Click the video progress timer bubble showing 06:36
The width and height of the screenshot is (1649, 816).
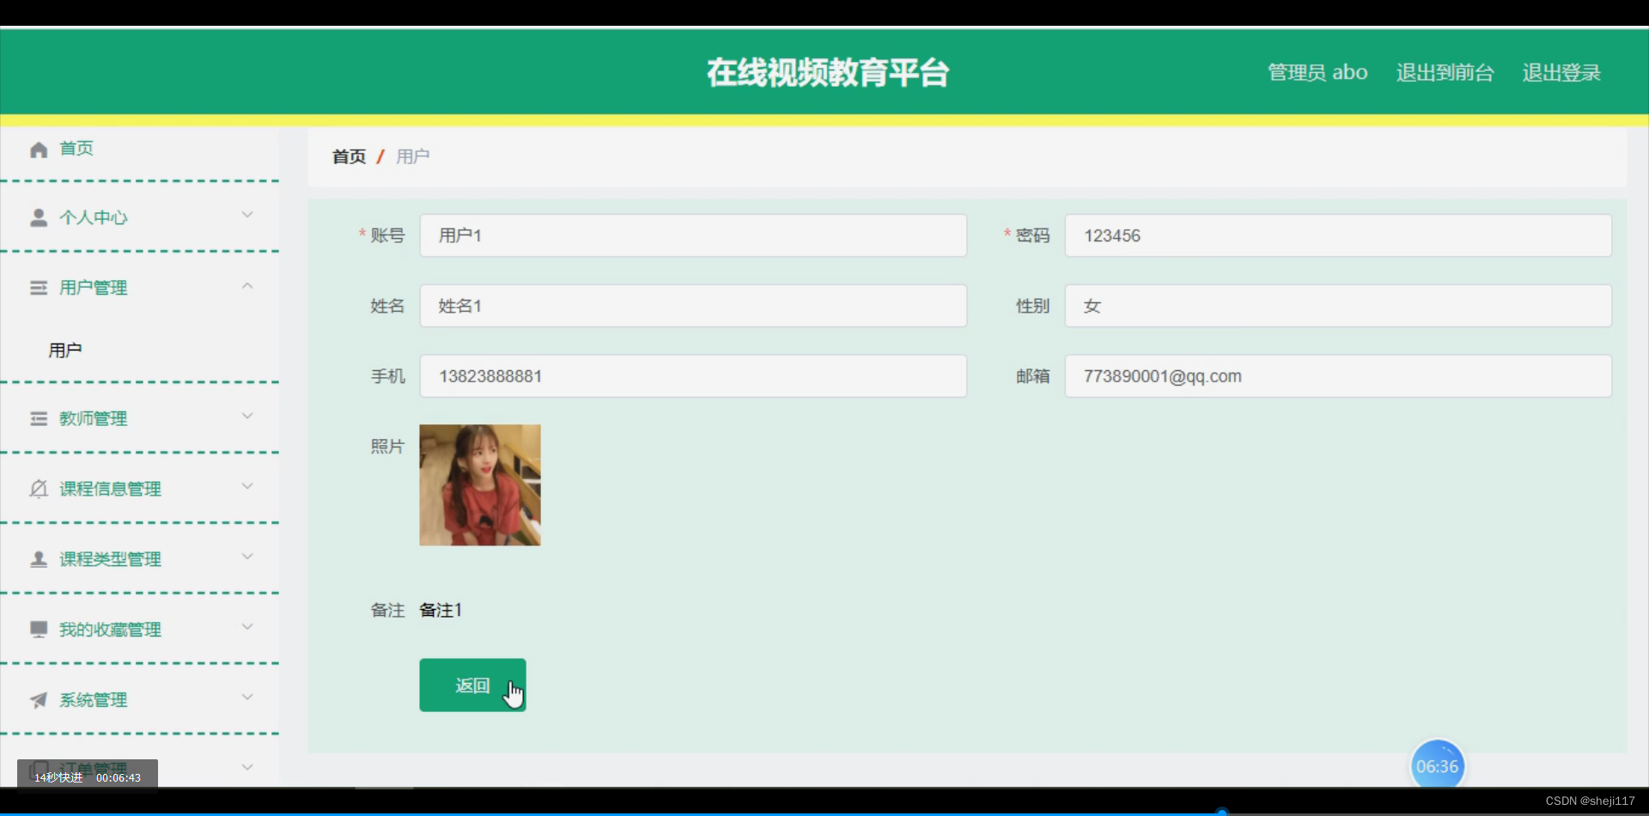click(x=1438, y=764)
